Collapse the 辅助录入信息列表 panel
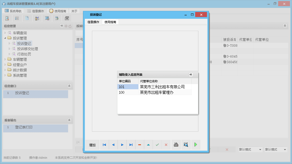 tap(191, 75)
